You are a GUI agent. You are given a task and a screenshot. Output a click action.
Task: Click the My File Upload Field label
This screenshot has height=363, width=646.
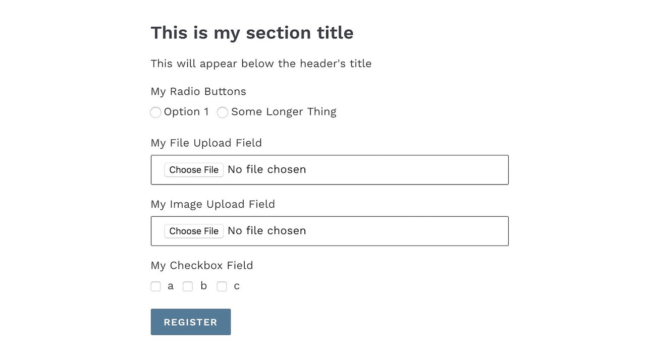coord(206,143)
